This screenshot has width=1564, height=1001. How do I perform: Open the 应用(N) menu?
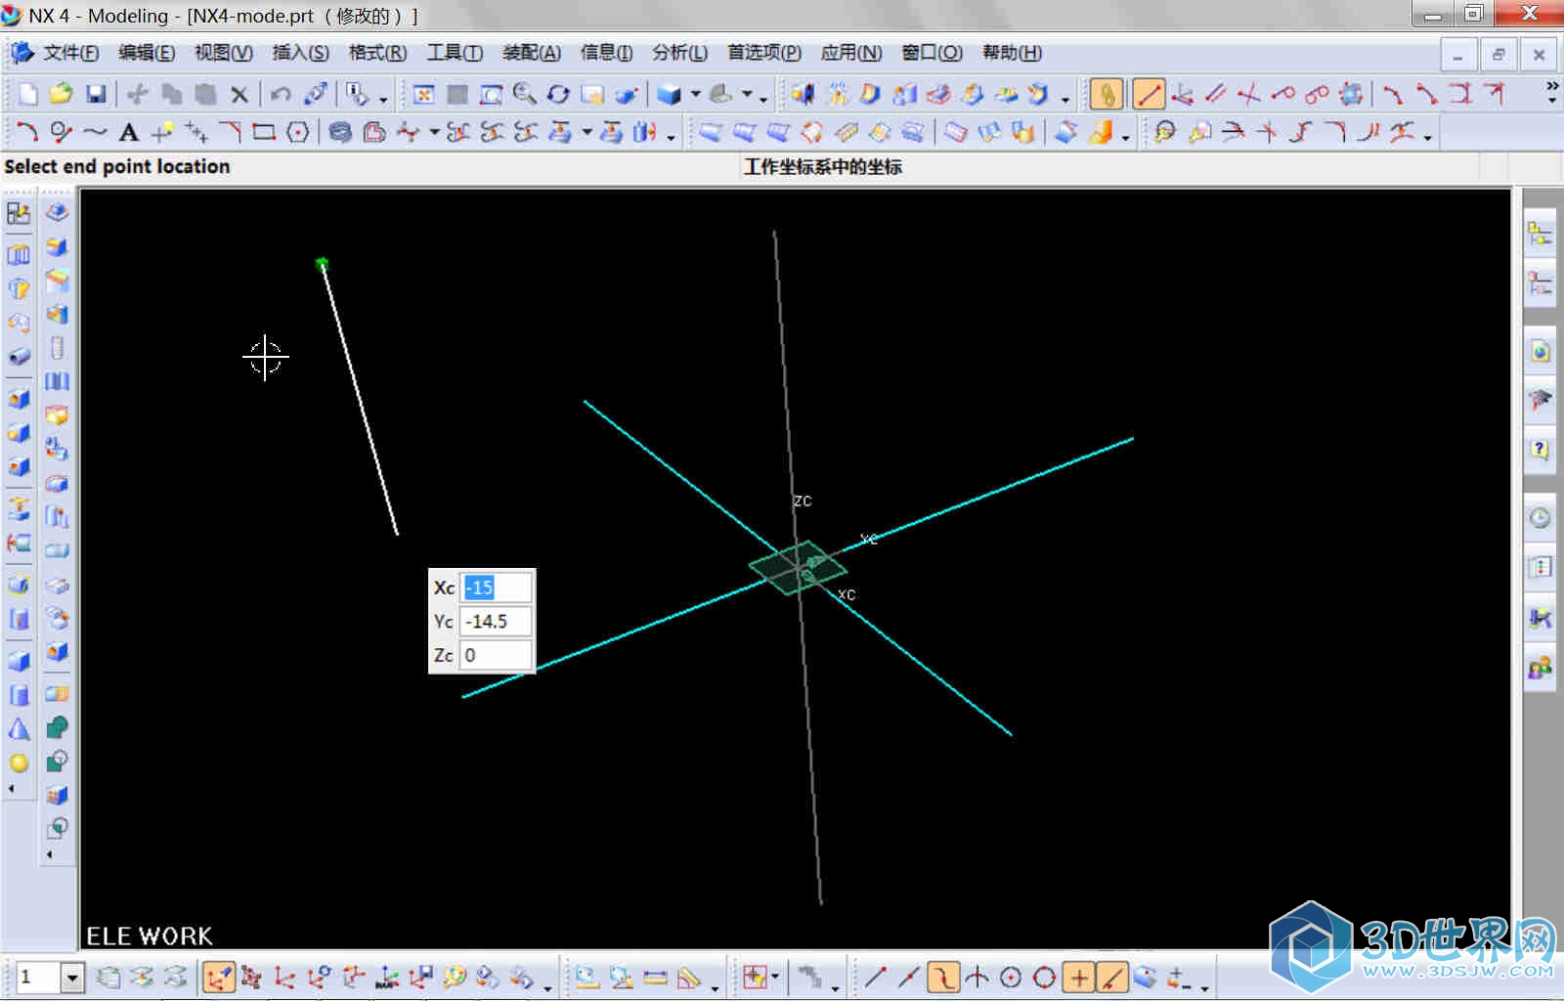click(850, 53)
